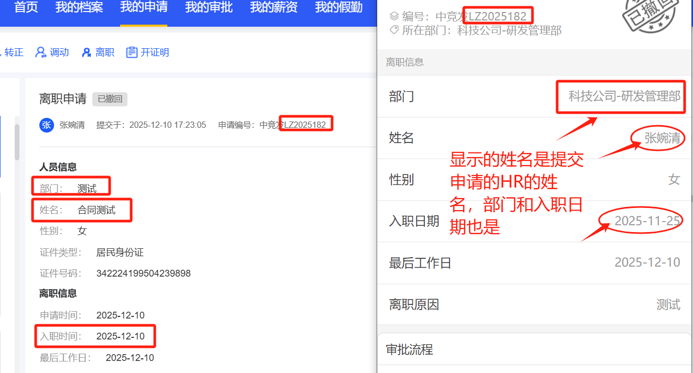Click submit time 2025-12-10 17:23:05
Viewport: 693px width, 373px height.
pyautogui.click(x=168, y=125)
